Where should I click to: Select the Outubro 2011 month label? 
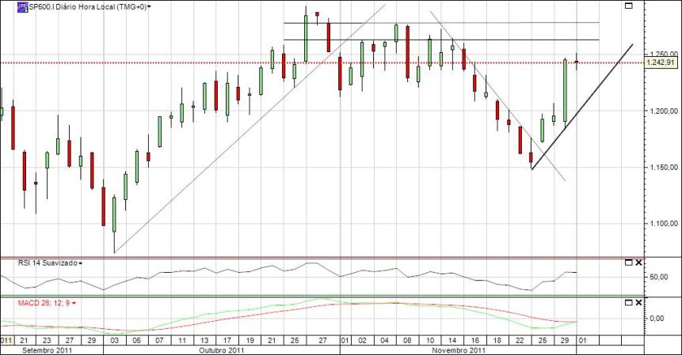(x=222, y=350)
